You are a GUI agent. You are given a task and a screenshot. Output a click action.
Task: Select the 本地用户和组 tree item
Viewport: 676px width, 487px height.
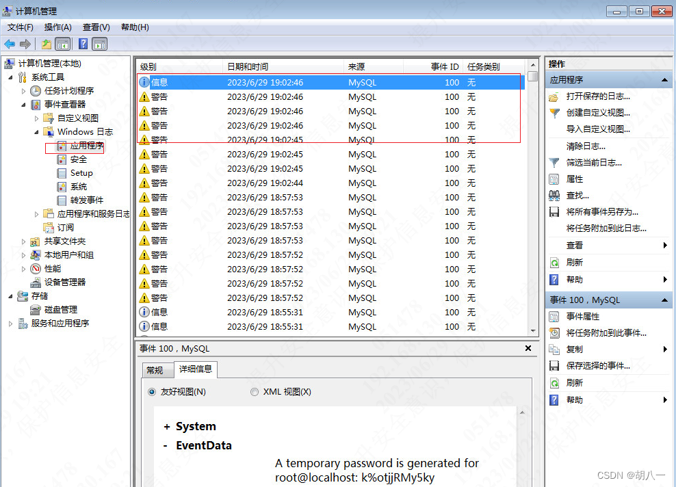pyautogui.click(x=69, y=255)
